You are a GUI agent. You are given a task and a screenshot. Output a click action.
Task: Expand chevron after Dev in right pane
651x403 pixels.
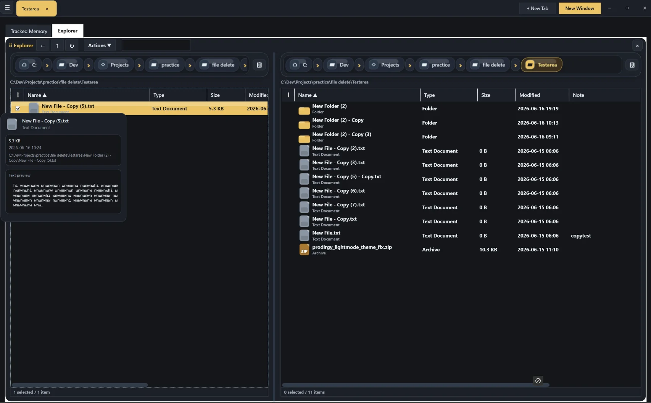point(359,65)
